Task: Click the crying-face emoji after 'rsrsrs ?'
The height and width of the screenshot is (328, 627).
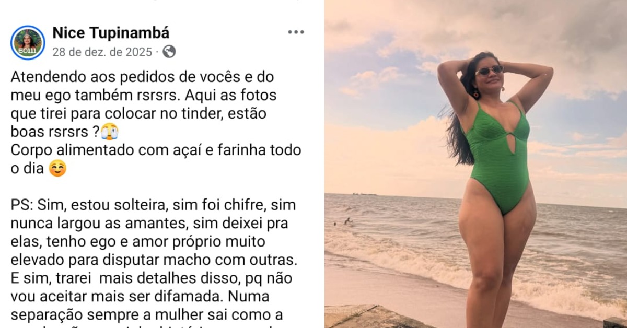Action: 109,132
